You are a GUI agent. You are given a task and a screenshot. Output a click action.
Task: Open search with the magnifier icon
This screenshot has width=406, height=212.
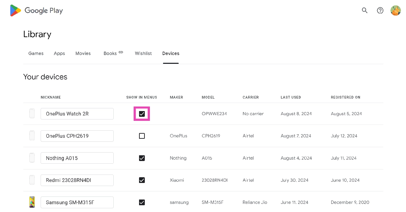(365, 10)
